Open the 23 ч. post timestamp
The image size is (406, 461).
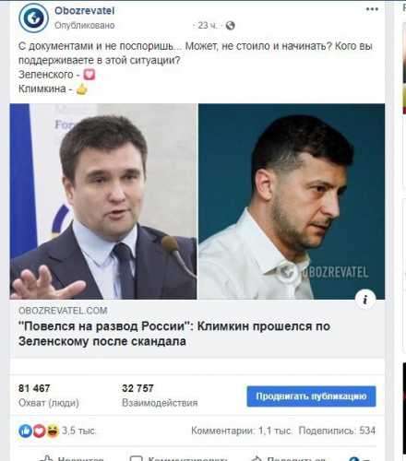point(207,25)
